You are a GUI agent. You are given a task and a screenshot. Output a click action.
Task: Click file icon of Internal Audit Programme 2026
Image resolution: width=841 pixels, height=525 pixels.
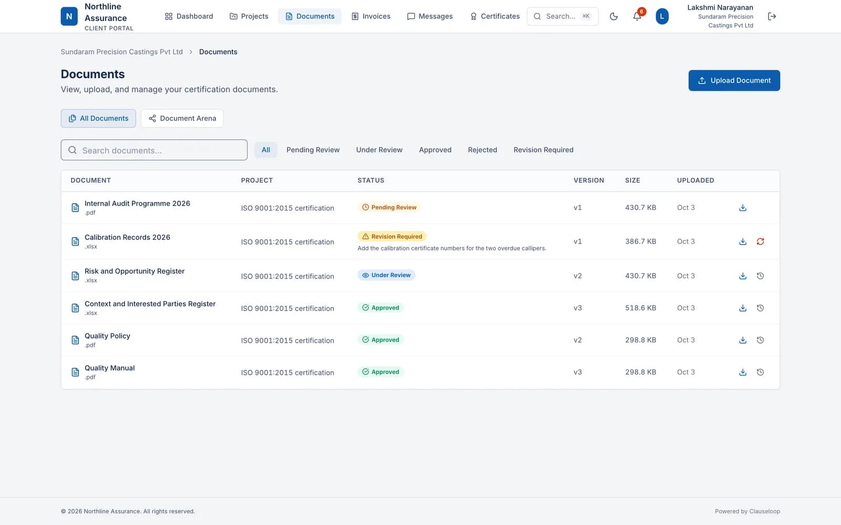tap(75, 208)
